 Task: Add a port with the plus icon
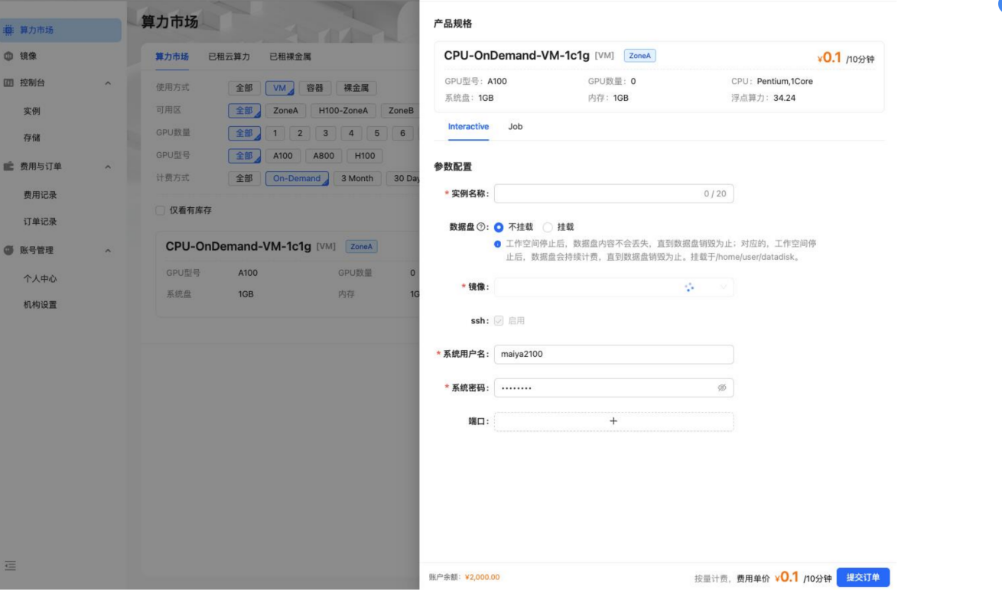point(613,421)
